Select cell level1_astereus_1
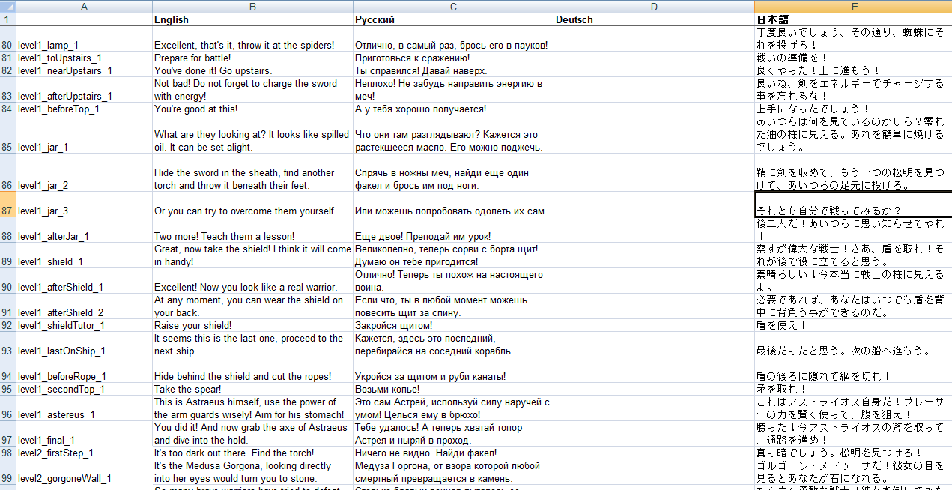 pos(84,408)
